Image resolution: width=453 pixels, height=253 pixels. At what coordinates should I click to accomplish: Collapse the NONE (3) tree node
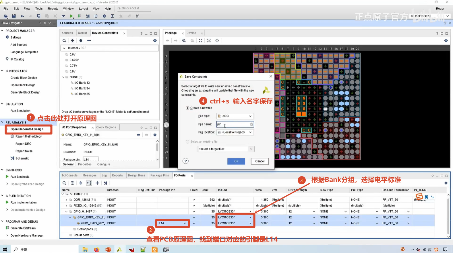(x=63, y=77)
